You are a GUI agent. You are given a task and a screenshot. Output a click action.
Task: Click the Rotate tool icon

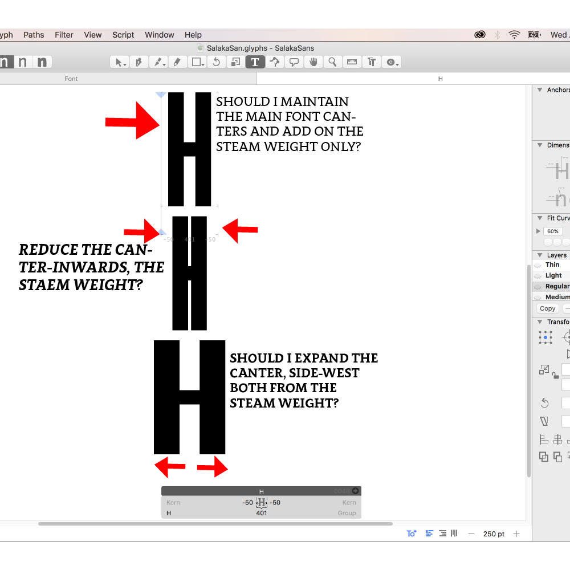216,62
